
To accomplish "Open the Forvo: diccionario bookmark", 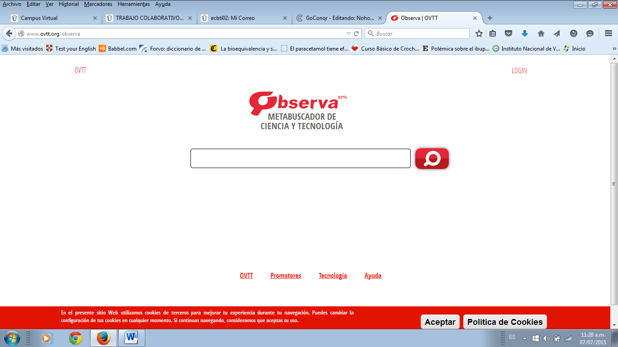I will point(173,48).
